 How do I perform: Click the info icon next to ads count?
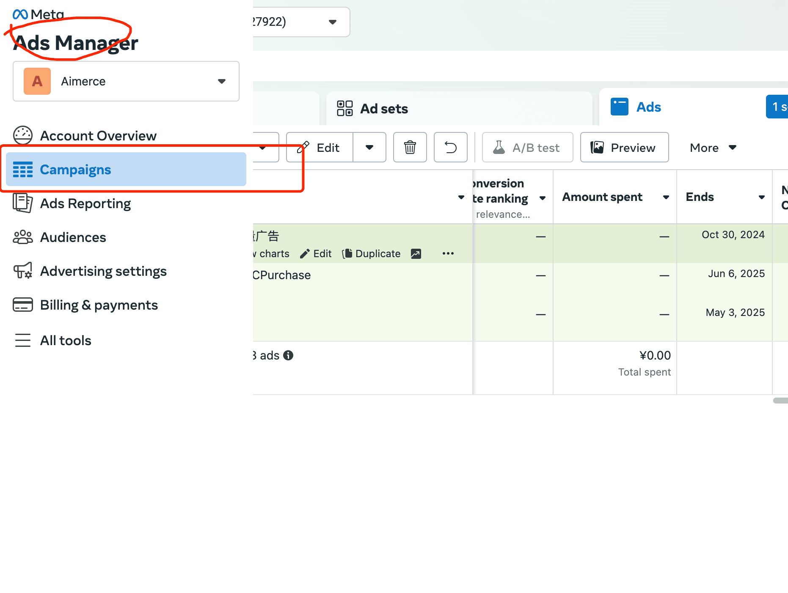pos(288,355)
